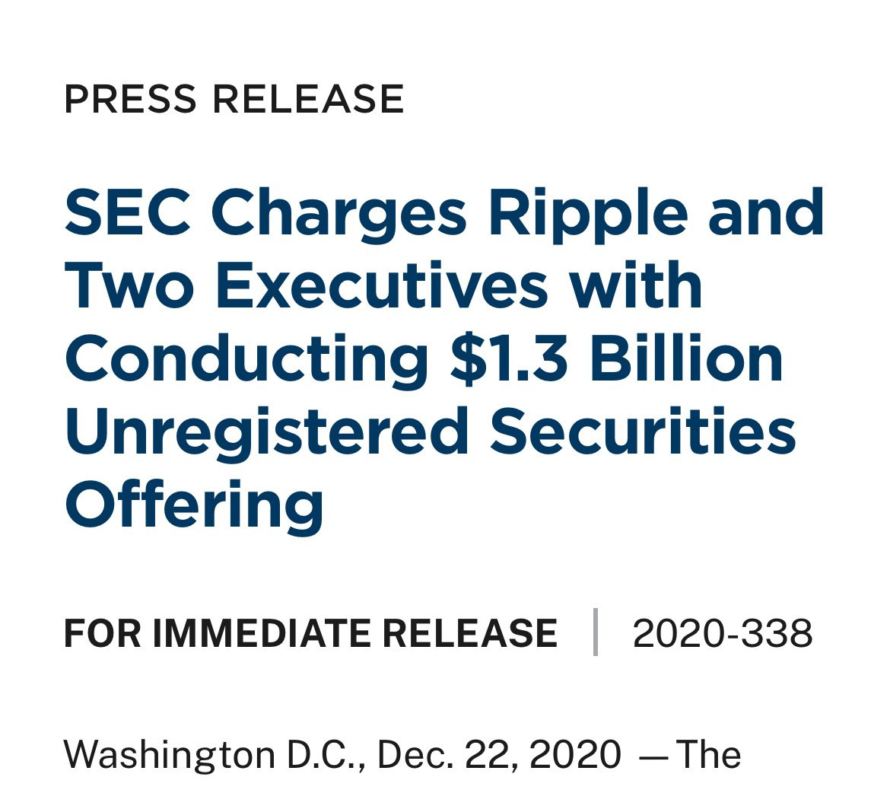890x793 pixels.
Task: Select the Dec. 22, 2020 date
Action: pos(500,754)
